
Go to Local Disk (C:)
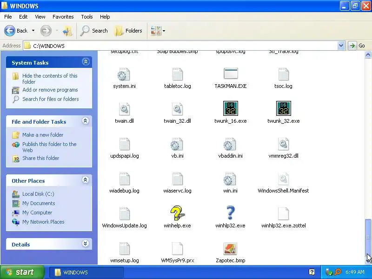tap(38, 194)
